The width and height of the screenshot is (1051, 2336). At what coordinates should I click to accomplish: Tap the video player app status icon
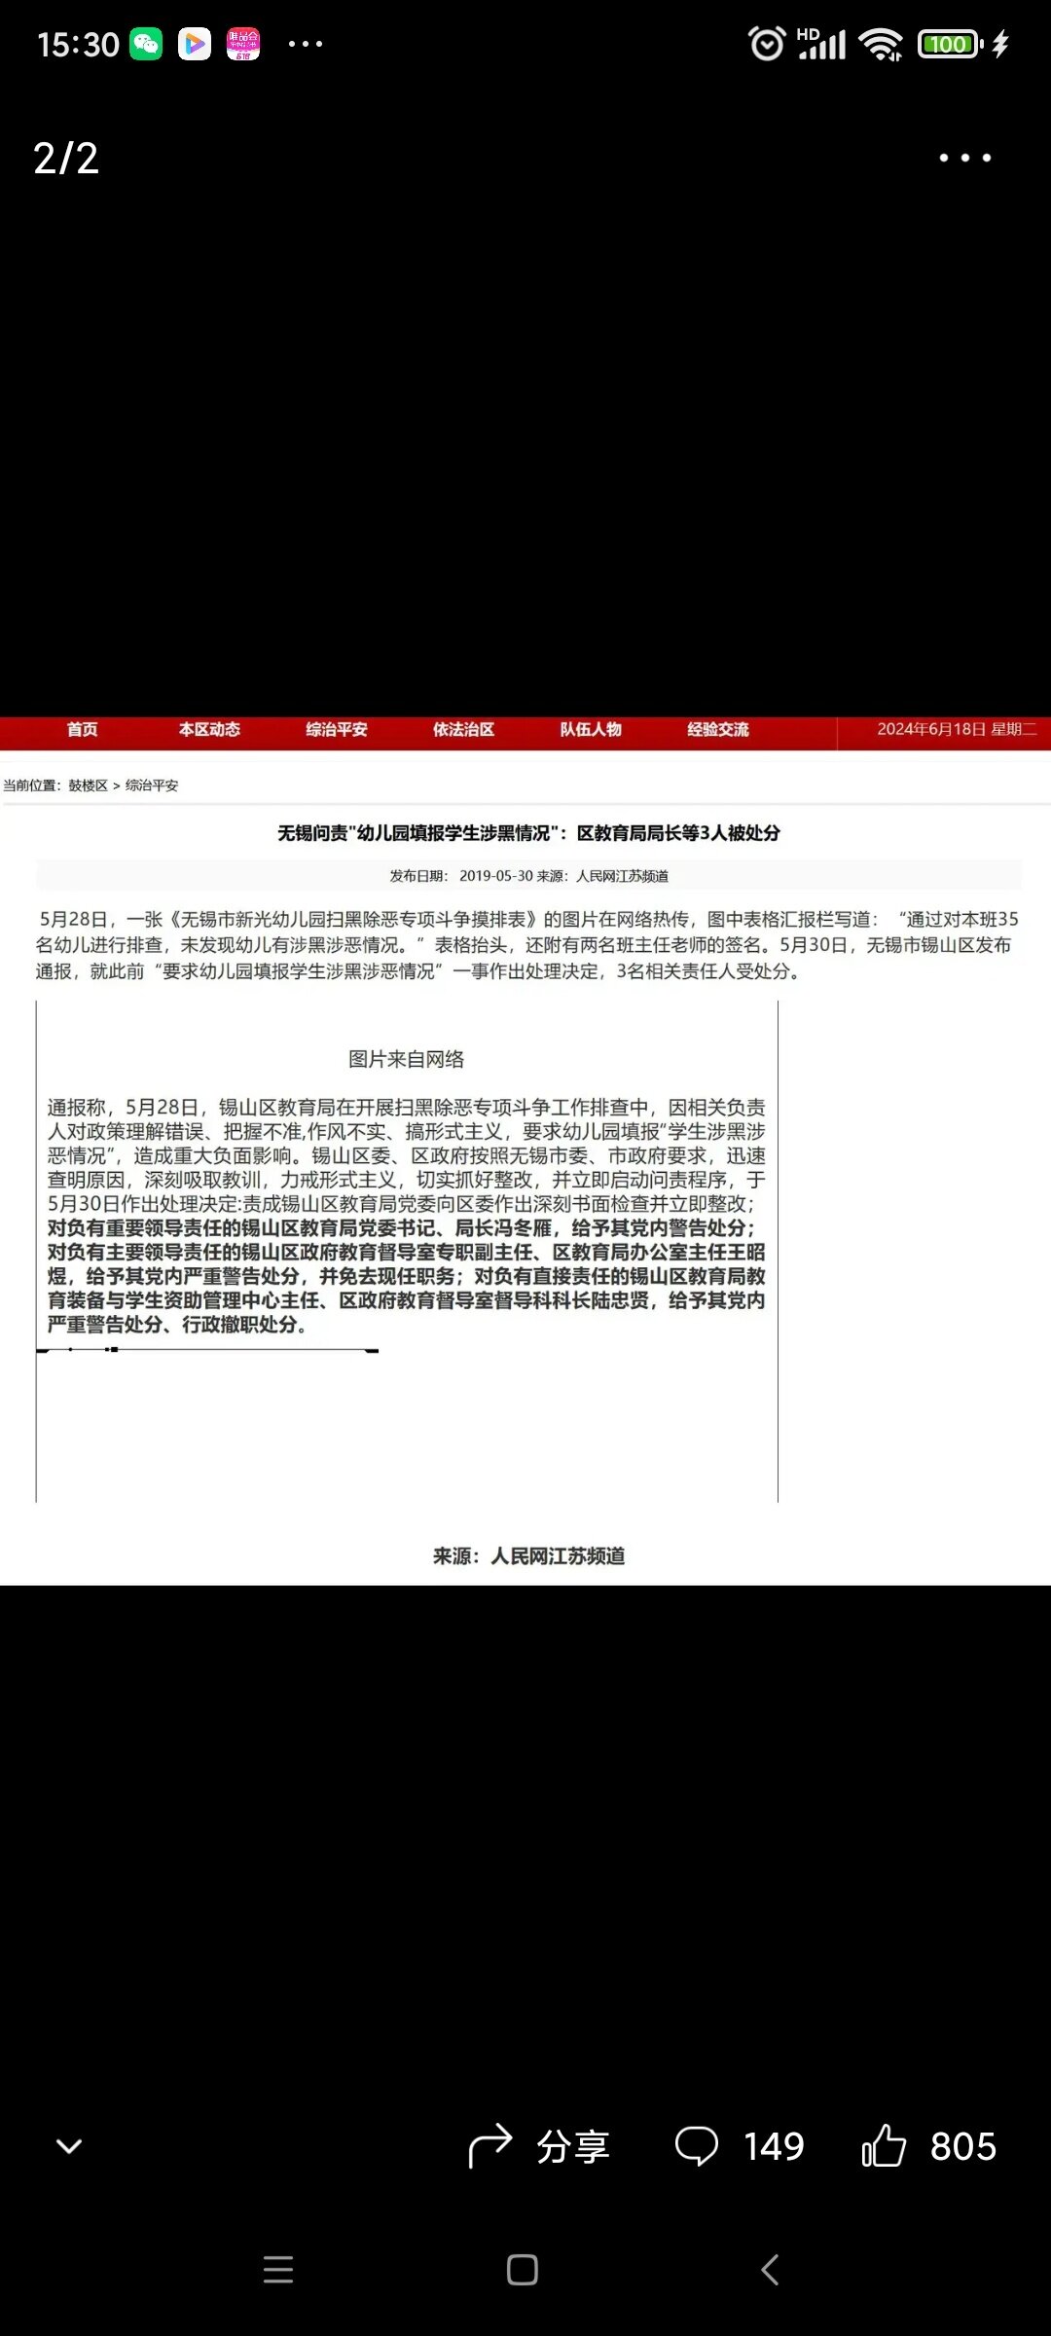coord(195,44)
